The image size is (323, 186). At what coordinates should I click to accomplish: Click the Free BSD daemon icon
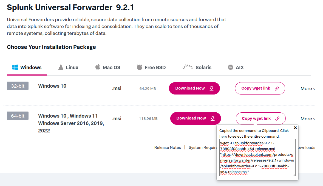pyautogui.click(x=139, y=67)
